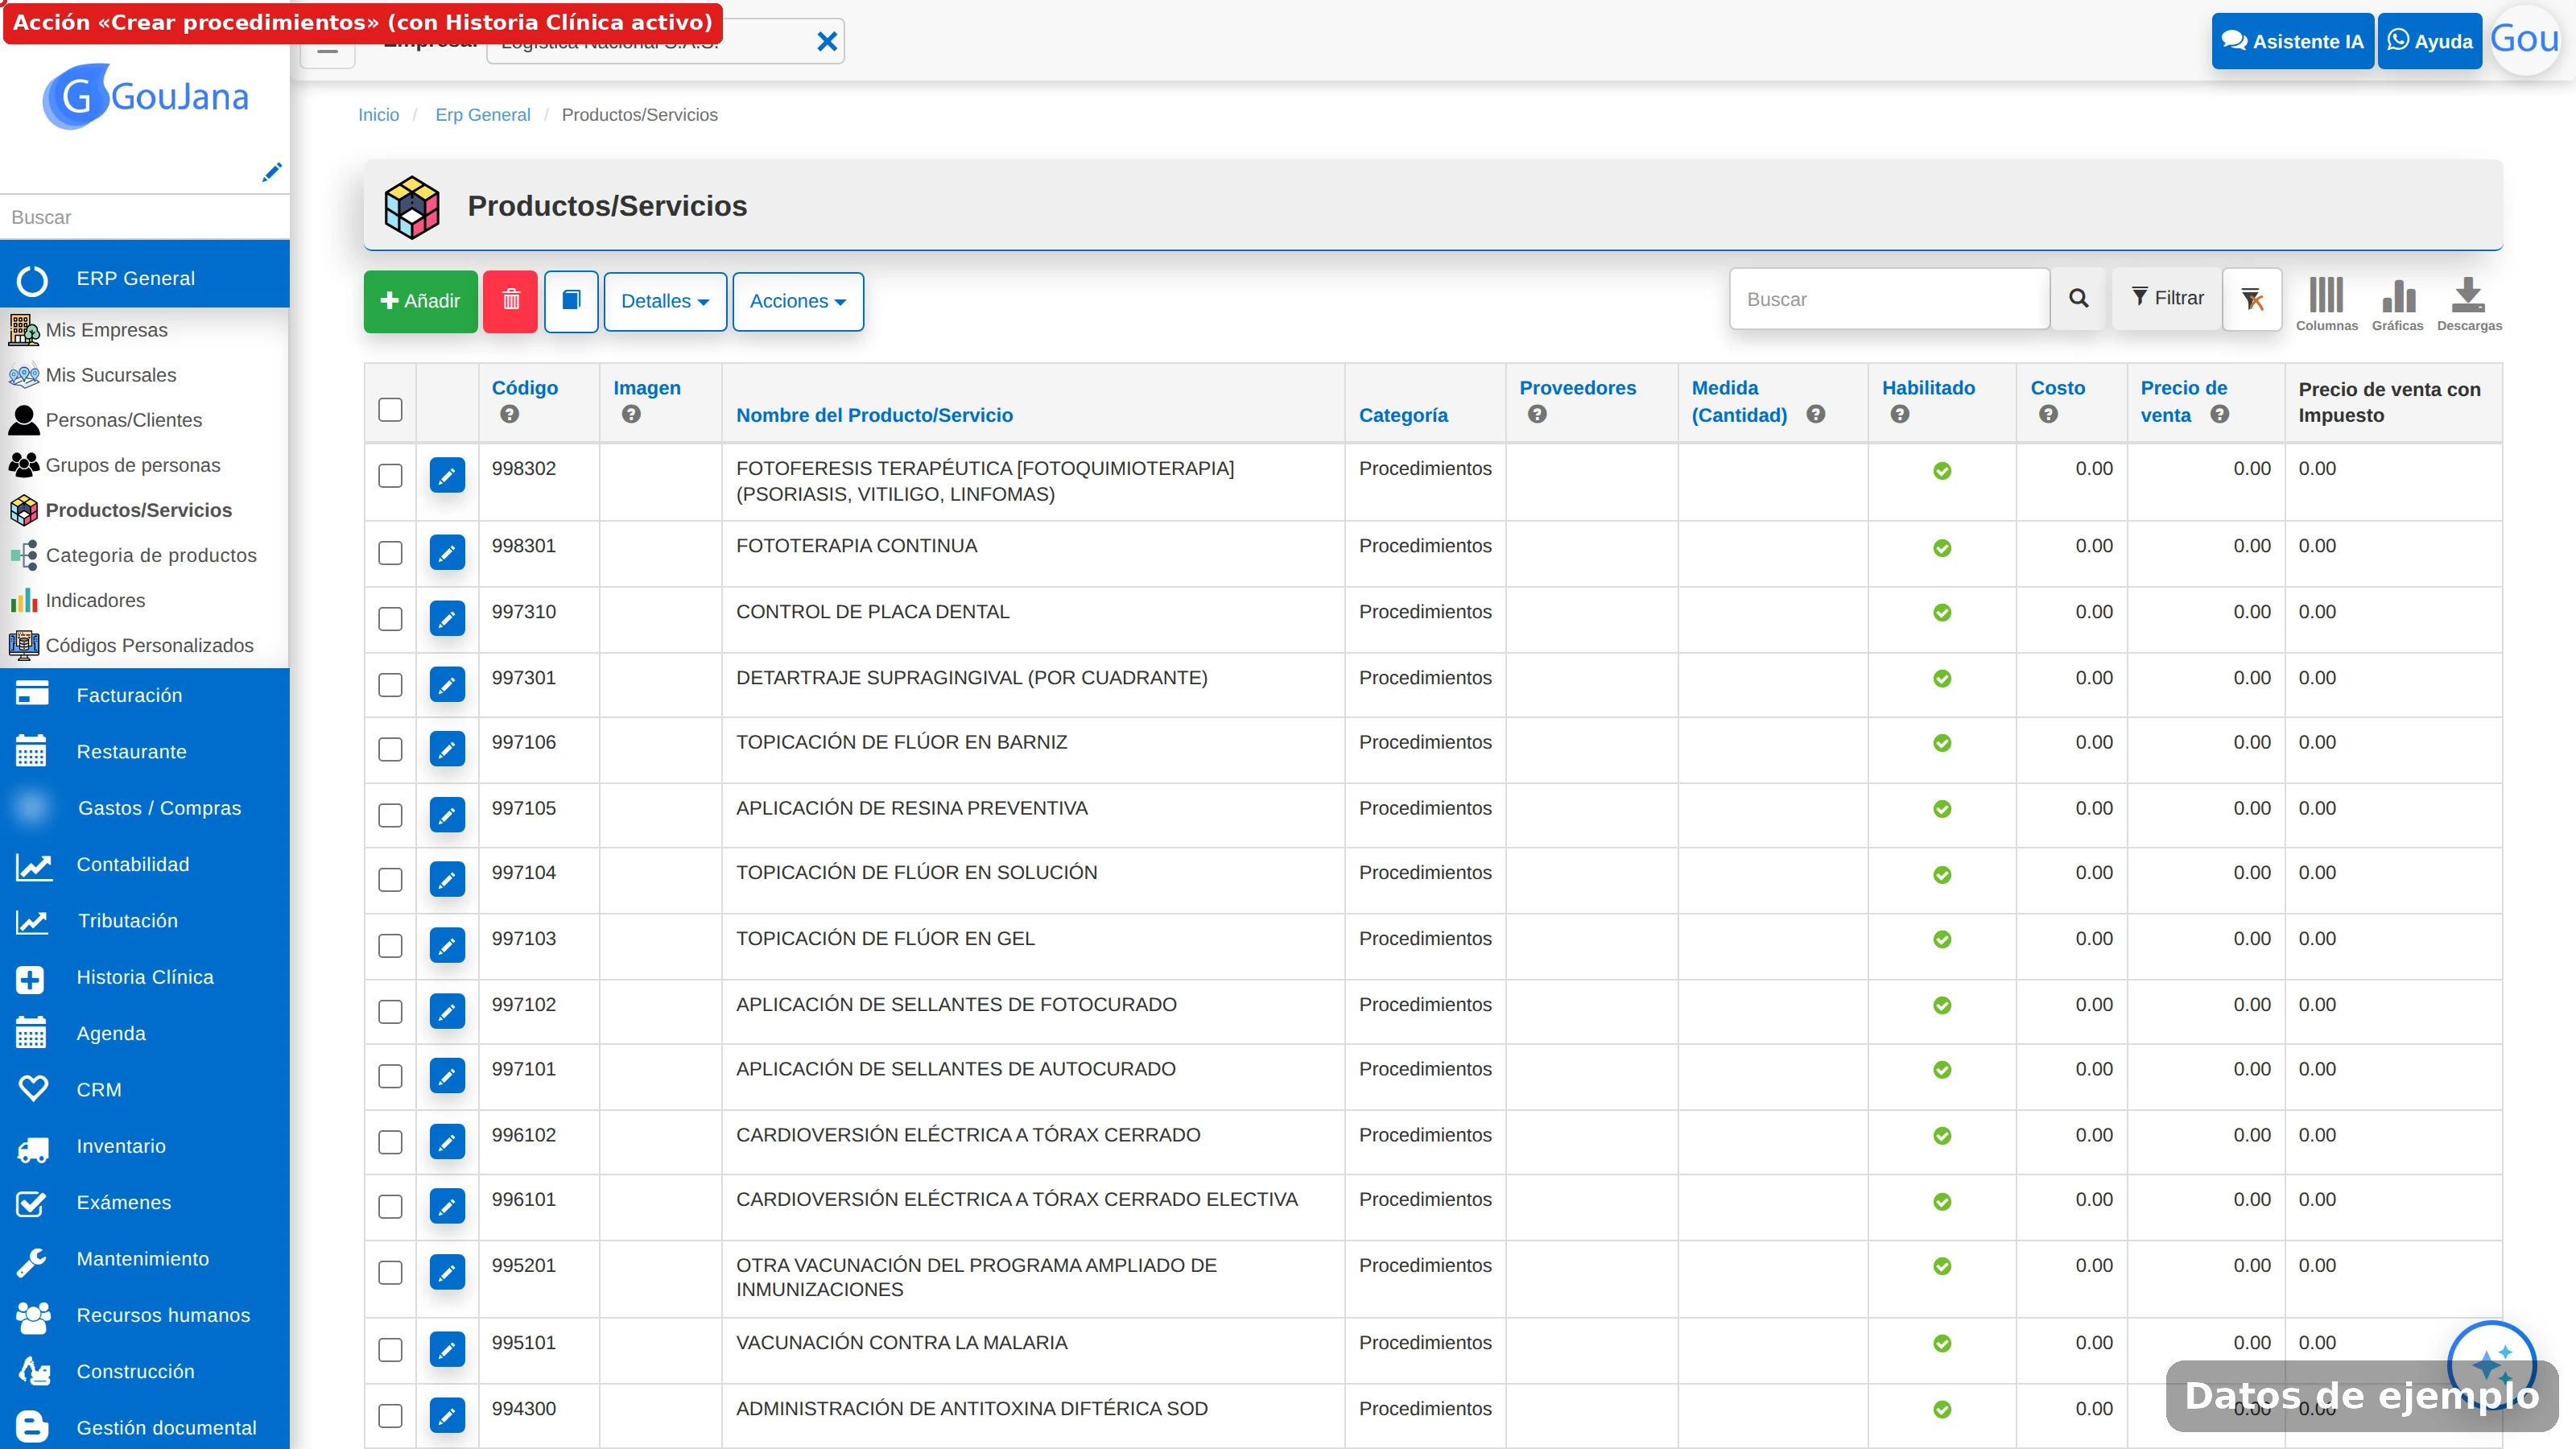The height and width of the screenshot is (1449, 2576).
Task: Open the Asistente IA button
Action: coord(2292,41)
